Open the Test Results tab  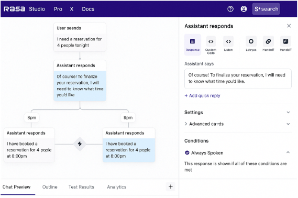pos(81,187)
